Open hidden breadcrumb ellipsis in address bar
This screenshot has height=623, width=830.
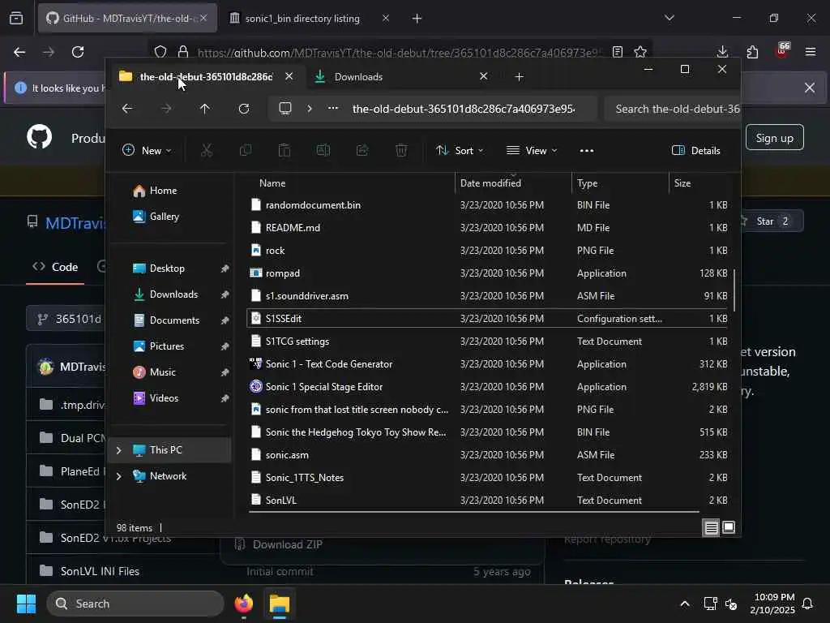pyautogui.click(x=333, y=108)
